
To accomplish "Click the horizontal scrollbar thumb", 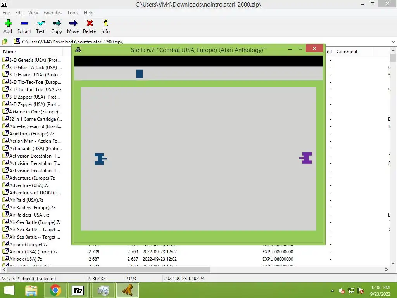I will tap(109, 269).
